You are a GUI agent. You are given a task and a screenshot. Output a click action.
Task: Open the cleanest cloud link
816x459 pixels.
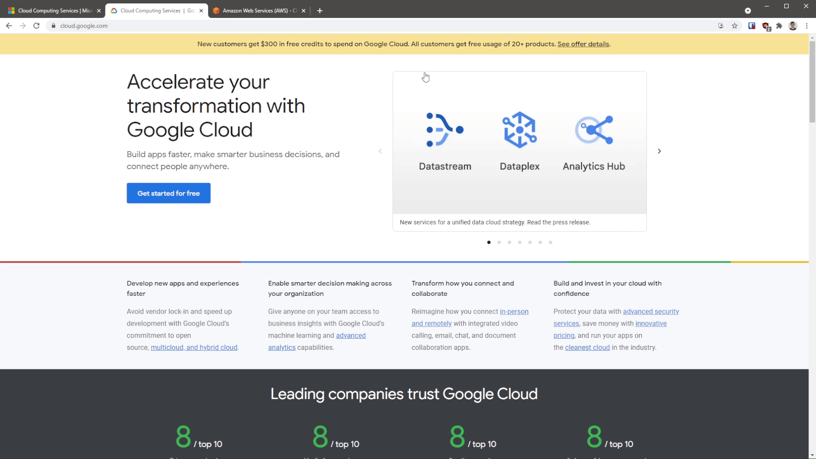587,348
